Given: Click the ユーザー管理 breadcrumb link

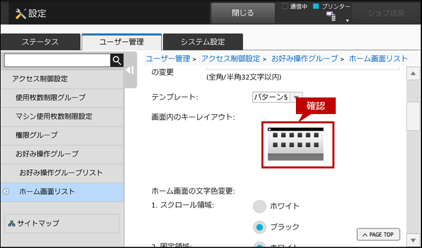Looking at the screenshot, I should [168, 58].
